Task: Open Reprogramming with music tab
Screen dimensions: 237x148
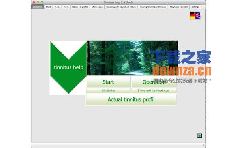Action: [153, 7]
